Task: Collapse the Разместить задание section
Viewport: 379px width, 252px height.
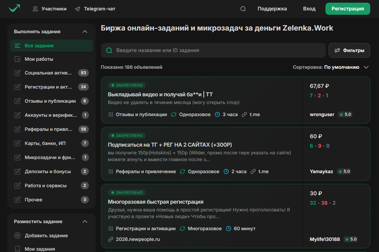Action: (84, 221)
